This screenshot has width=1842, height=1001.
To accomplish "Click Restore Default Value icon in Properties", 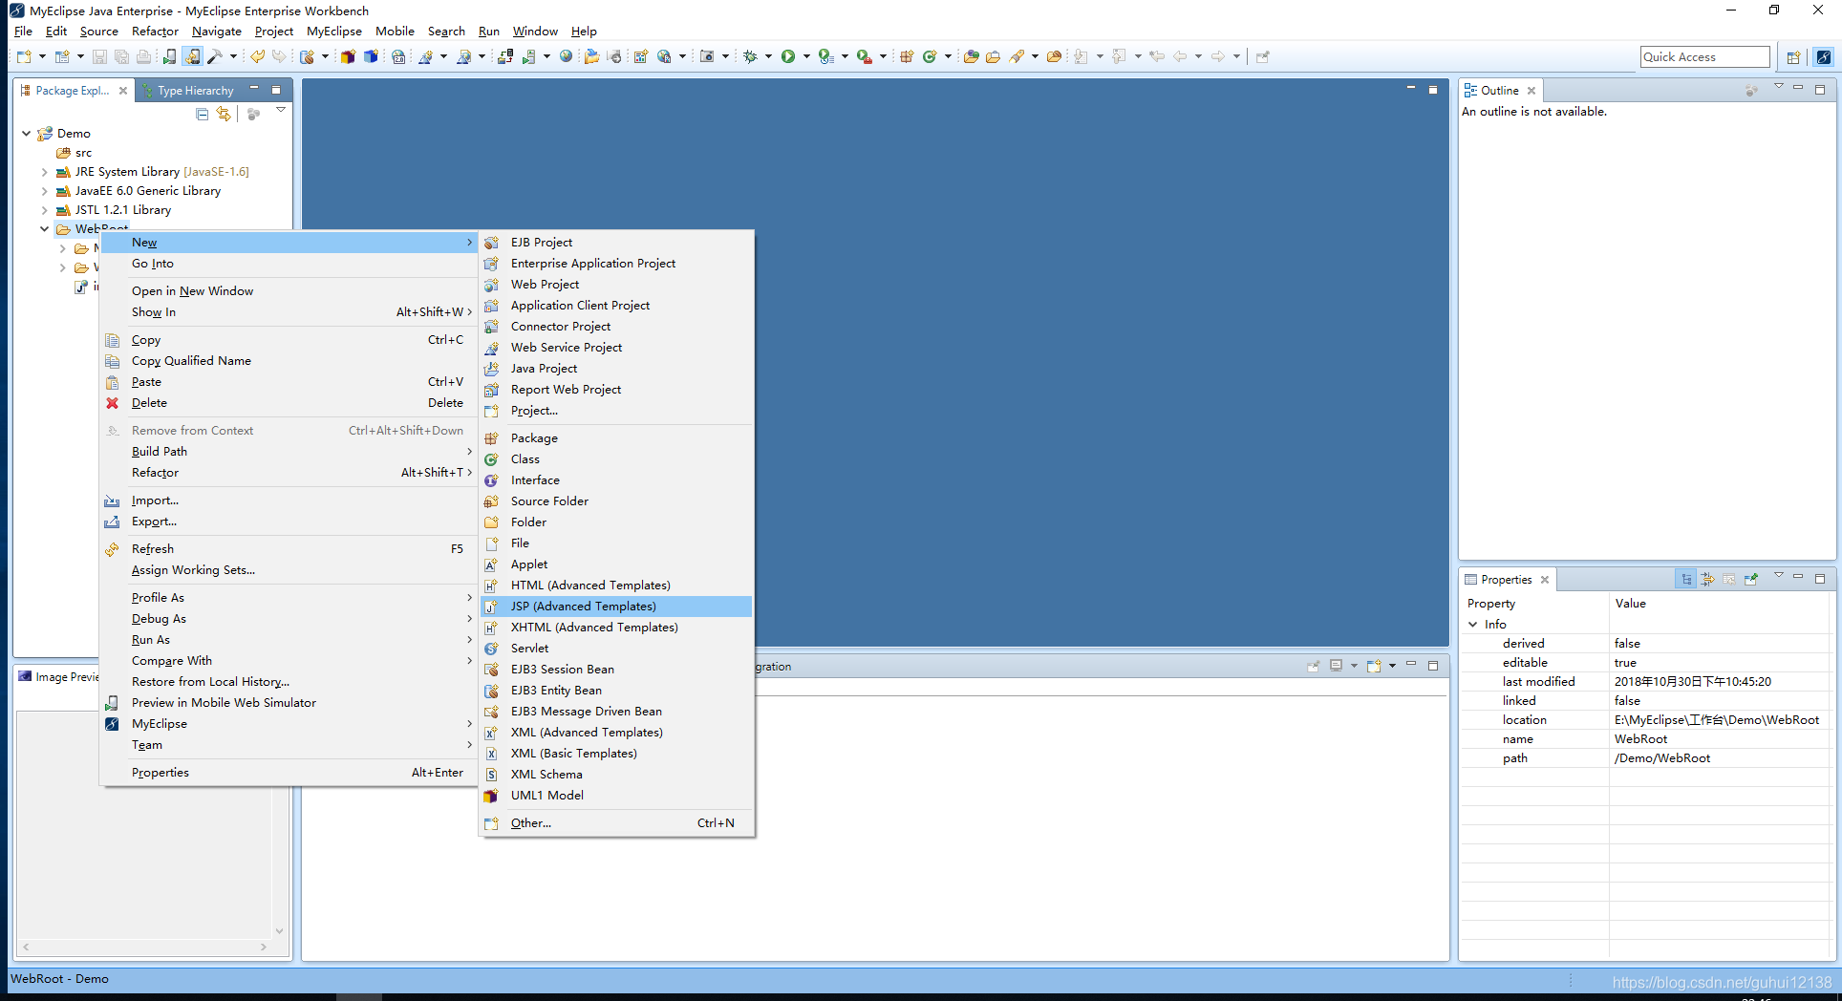I will [x=1729, y=580].
